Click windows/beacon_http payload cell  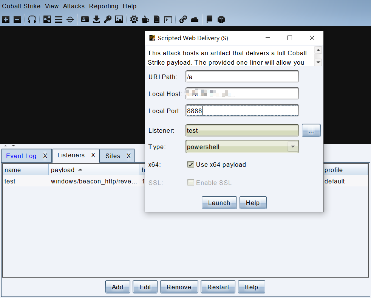pyautogui.click(x=94, y=181)
